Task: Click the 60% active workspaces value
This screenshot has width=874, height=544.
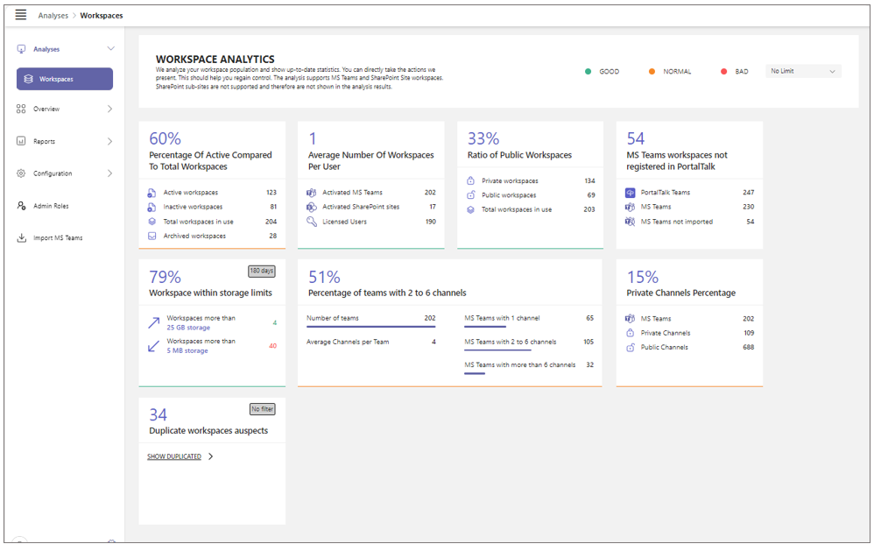Action: [165, 138]
